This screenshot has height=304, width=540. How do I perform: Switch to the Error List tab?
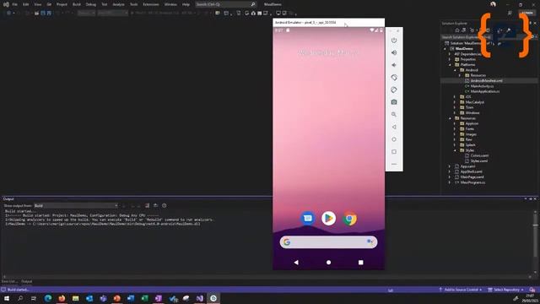(9, 281)
